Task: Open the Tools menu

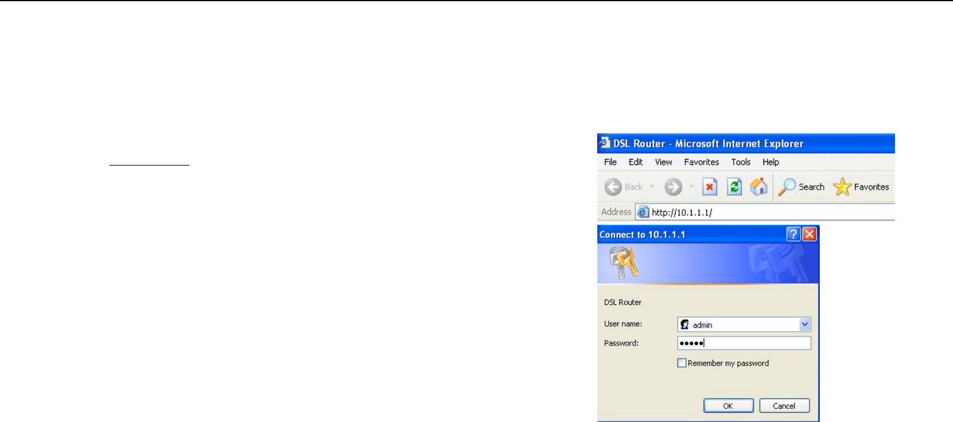Action: pyautogui.click(x=741, y=162)
